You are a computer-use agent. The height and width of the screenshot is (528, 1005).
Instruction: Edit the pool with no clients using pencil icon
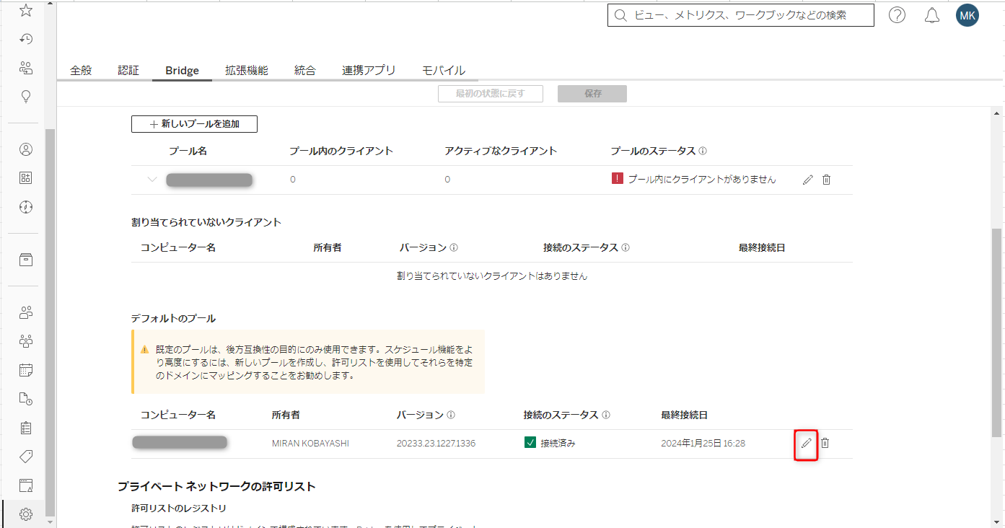[x=807, y=179]
